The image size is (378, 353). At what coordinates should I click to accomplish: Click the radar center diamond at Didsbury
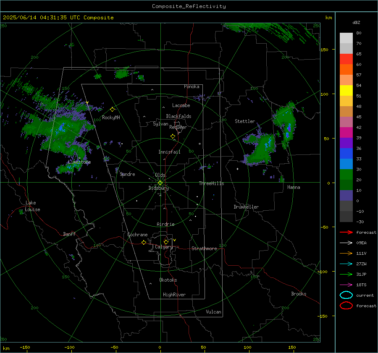coord(160,183)
